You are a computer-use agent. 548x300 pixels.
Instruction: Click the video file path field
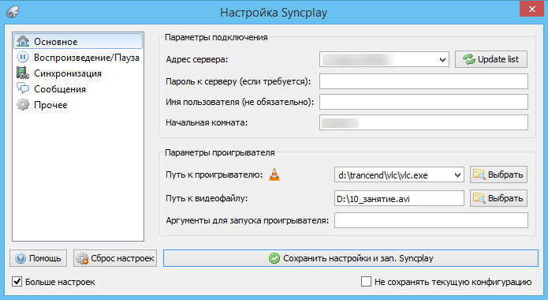399,198
